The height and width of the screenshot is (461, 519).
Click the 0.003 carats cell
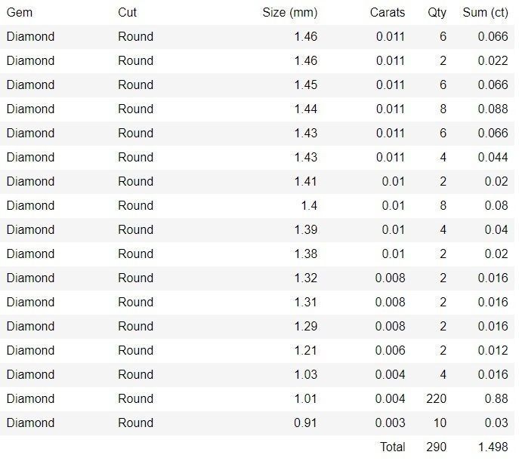click(x=390, y=423)
